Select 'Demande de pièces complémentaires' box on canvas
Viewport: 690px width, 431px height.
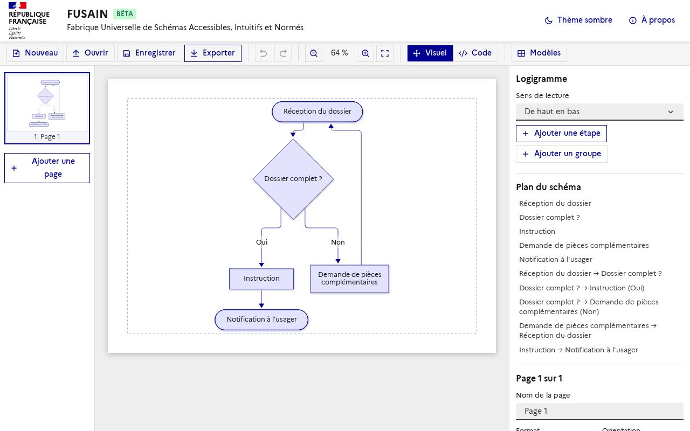point(349,279)
